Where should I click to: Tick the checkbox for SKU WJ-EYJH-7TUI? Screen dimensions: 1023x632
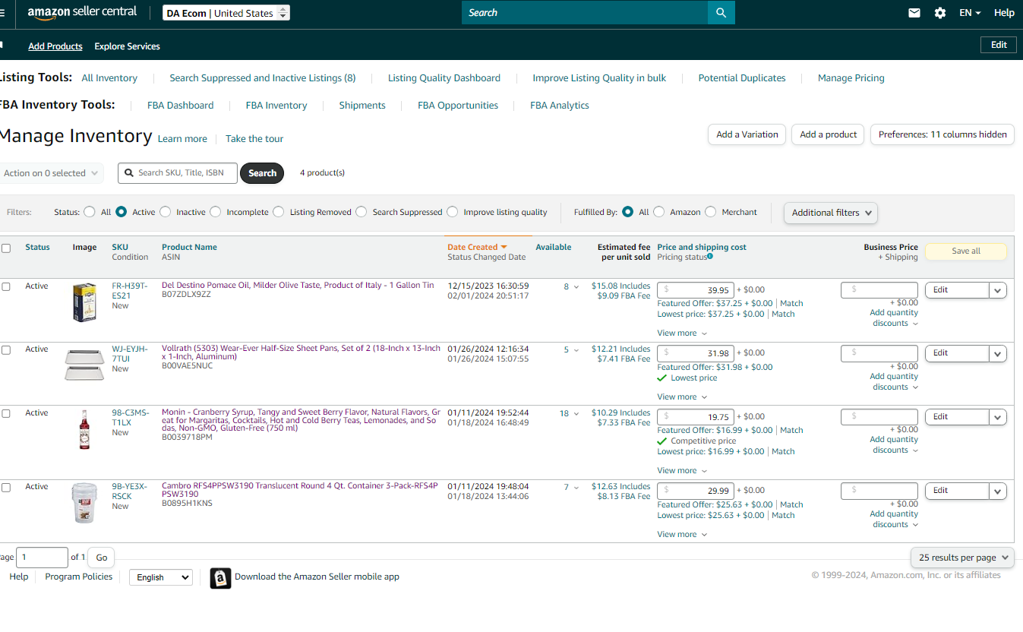(x=6, y=350)
